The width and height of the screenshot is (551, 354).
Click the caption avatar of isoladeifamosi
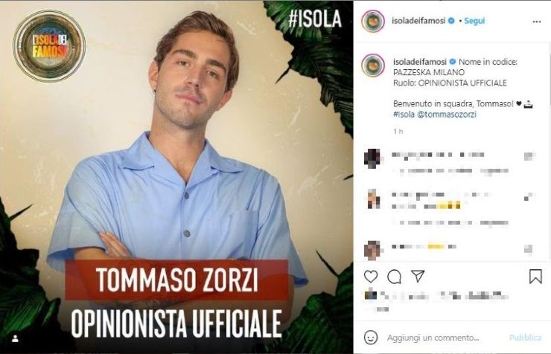(373, 65)
